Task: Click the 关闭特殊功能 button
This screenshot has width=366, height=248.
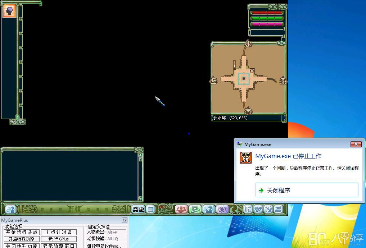Action: point(22,246)
